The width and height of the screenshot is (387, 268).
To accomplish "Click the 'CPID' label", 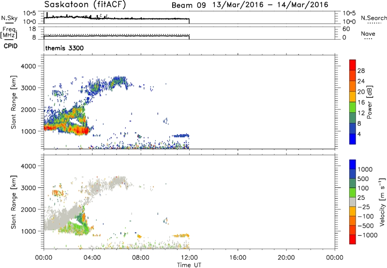I will 11,46.
